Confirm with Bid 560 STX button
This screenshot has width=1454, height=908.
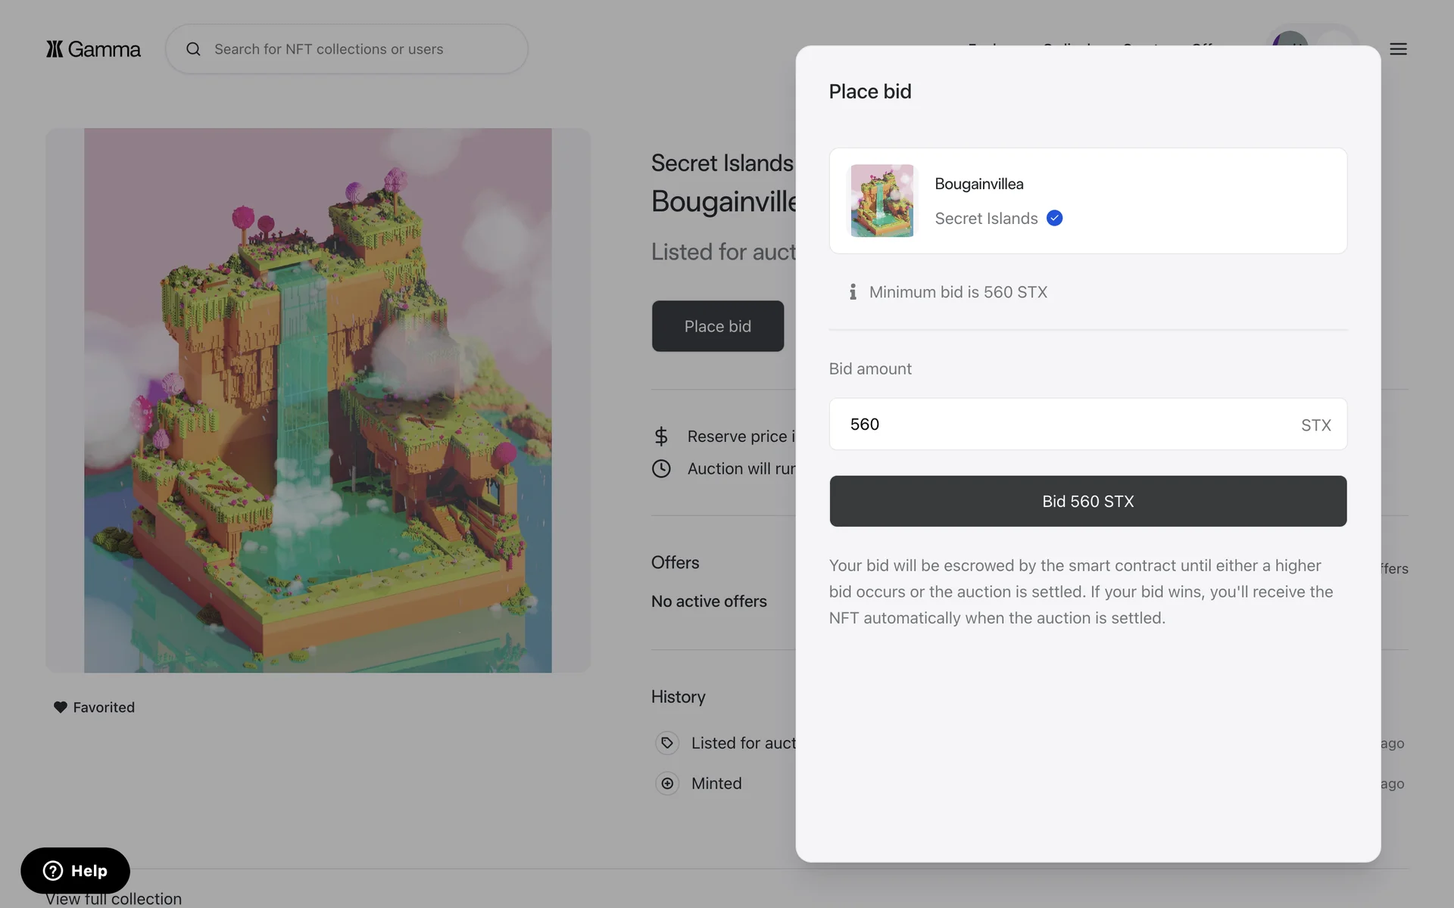[1087, 501]
